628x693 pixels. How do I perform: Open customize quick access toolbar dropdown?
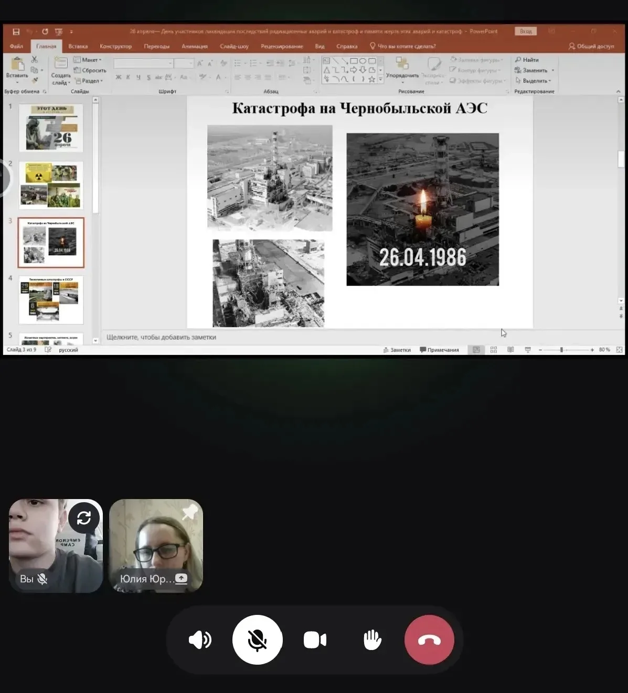click(71, 31)
